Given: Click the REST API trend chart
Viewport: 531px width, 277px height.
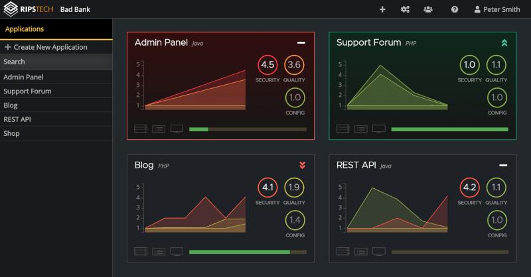Looking at the screenshot, I should click(393, 208).
